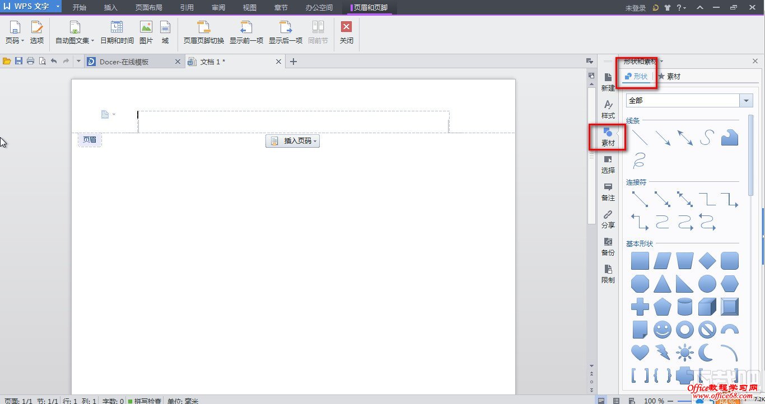Open the 备份 backup sidebar icon
This screenshot has width=765, height=404.
click(x=608, y=246)
